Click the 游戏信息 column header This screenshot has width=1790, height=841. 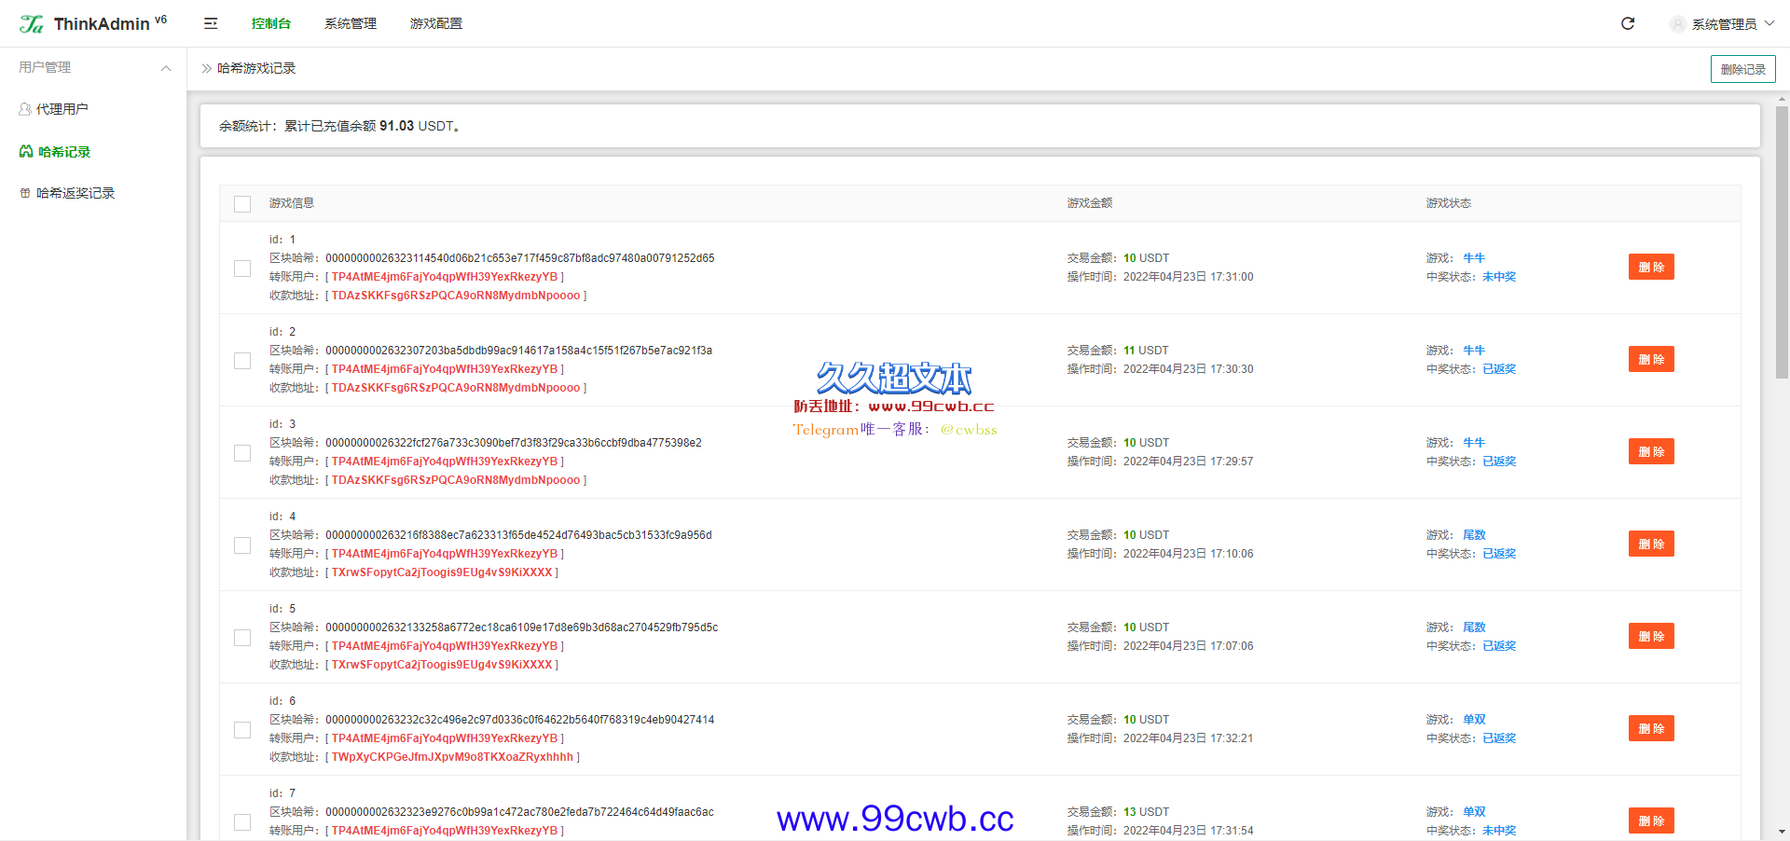coord(292,203)
